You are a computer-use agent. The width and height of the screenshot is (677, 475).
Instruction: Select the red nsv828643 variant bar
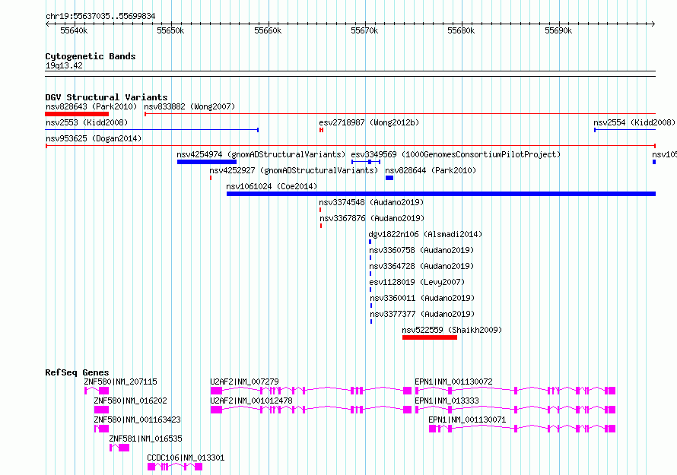[77, 114]
